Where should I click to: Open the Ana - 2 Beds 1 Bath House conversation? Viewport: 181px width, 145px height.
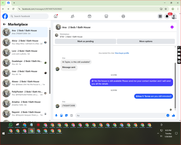[x=25, y=32]
